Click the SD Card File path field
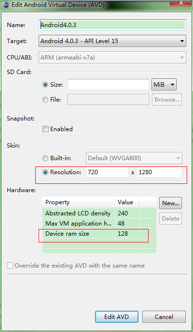Viewport: 193px width, 332px height. [x=108, y=100]
